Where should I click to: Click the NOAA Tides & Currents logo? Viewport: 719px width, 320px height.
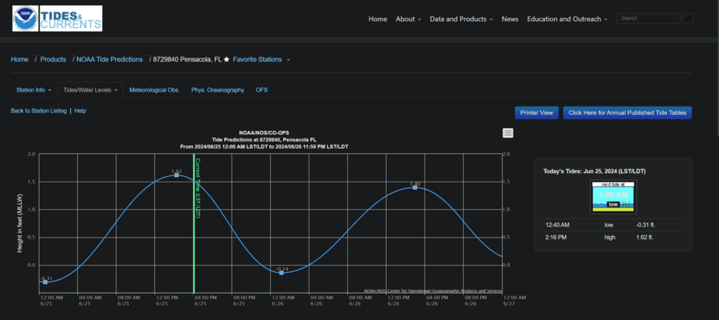(57, 19)
